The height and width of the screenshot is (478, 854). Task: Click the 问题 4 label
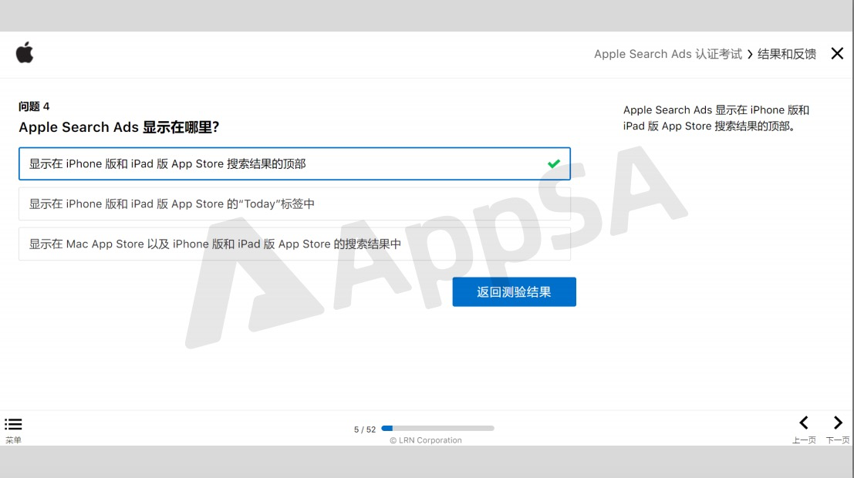34,106
